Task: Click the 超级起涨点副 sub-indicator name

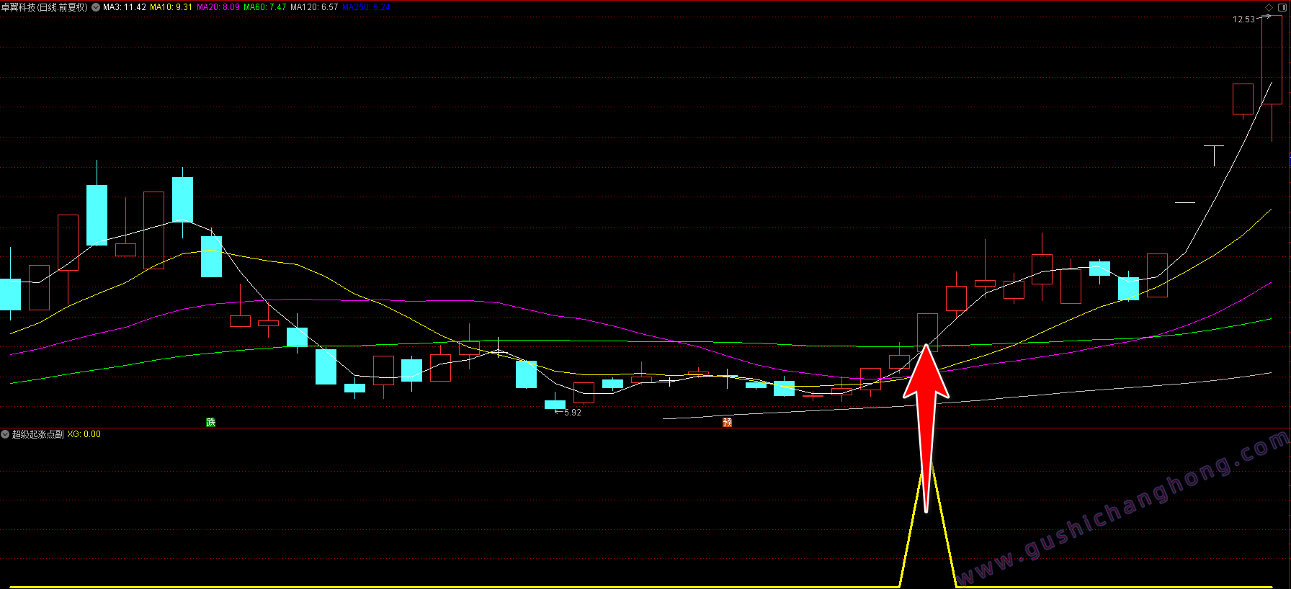Action: pyautogui.click(x=38, y=434)
